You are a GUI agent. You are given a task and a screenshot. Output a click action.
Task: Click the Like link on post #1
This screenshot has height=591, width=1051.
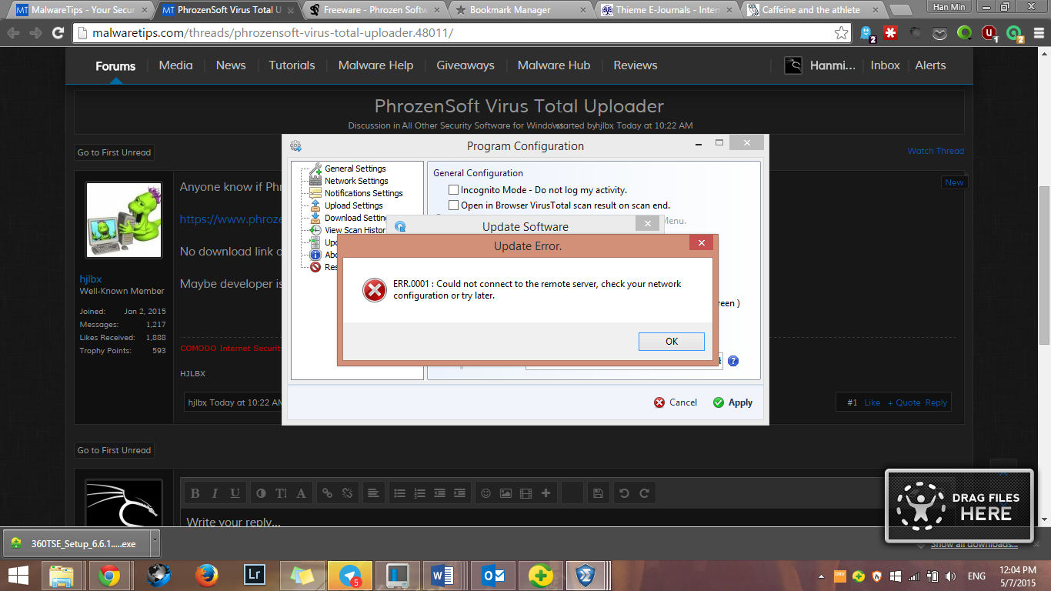pyautogui.click(x=872, y=402)
